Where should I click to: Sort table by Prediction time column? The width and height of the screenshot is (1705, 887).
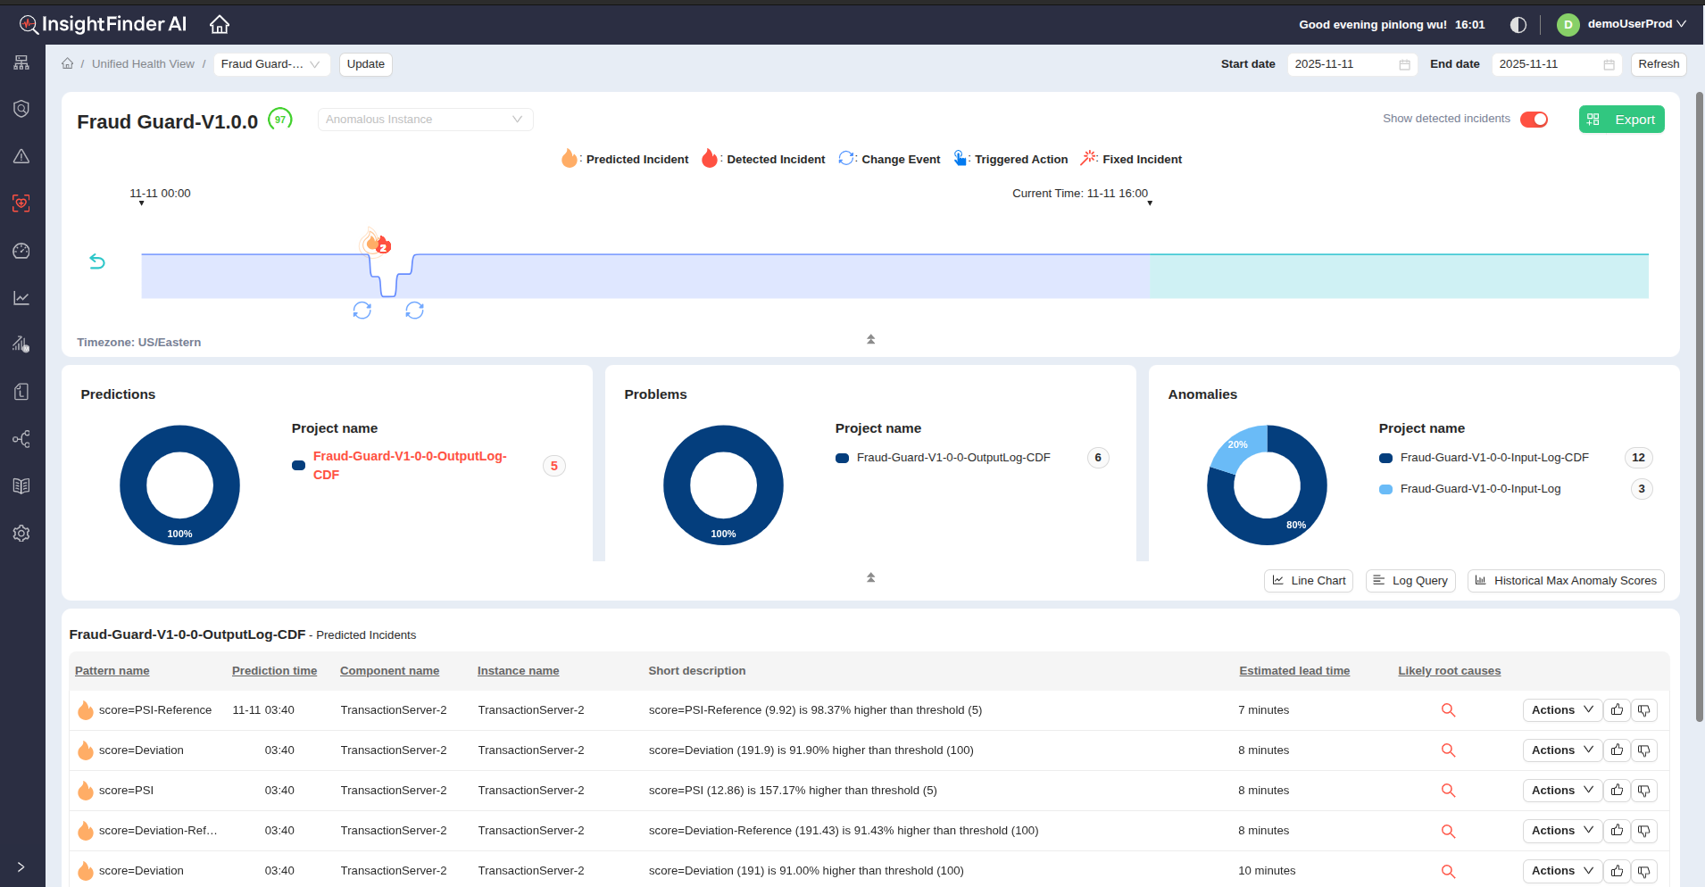point(274,671)
